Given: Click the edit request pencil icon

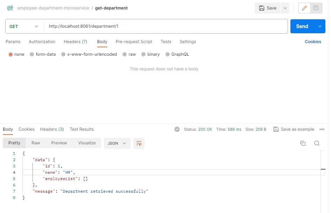Looking at the screenshot, I should 304,8.
